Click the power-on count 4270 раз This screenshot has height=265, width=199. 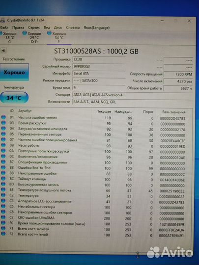(x=178, y=81)
